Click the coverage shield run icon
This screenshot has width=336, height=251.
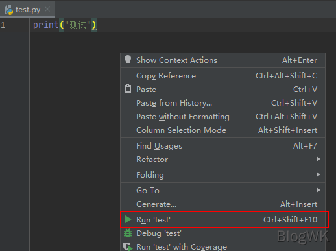[x=128, y=247]
